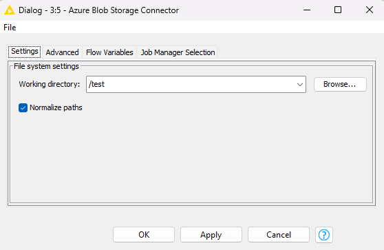Click the Apply button
384x250 pixels.
[211, 235]
